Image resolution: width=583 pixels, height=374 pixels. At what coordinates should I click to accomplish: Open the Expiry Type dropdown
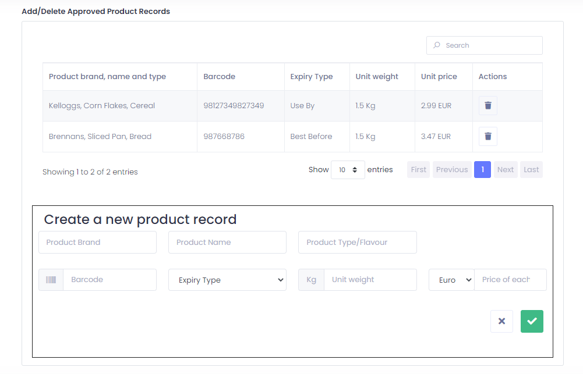coord(227,280)
